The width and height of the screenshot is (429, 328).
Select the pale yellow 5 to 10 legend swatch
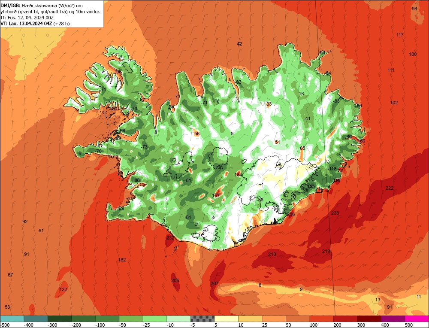point(226,319)
